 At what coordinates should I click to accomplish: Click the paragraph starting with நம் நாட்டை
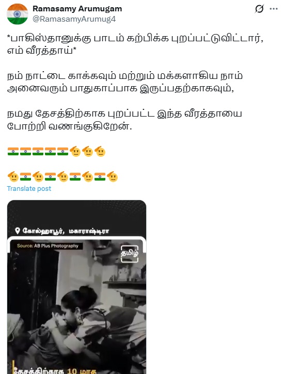(124, 83)
